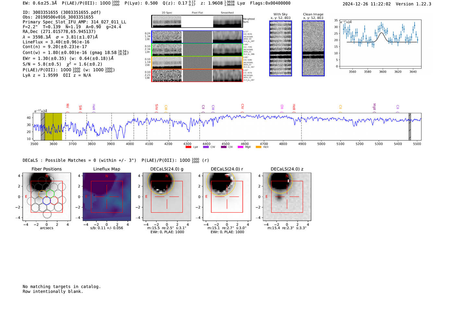Open the With Sky image cutout
Screen dimensions: 454x309
point(281,48)
